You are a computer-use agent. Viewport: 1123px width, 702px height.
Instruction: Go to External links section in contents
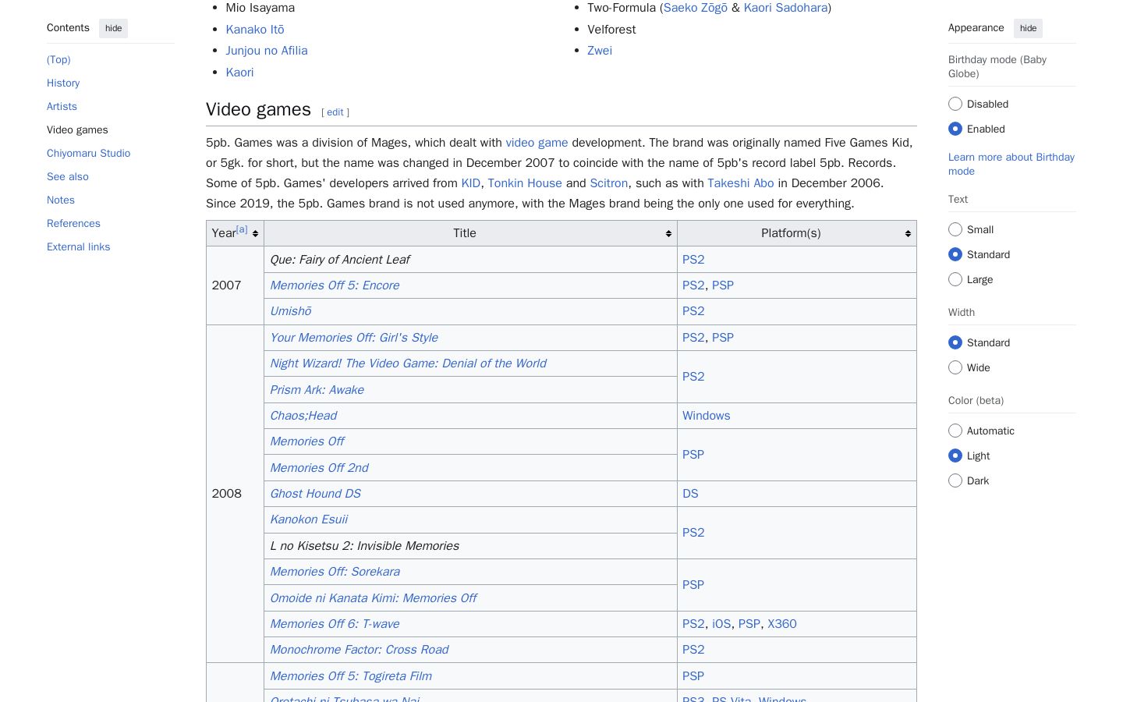pos(78,246)
